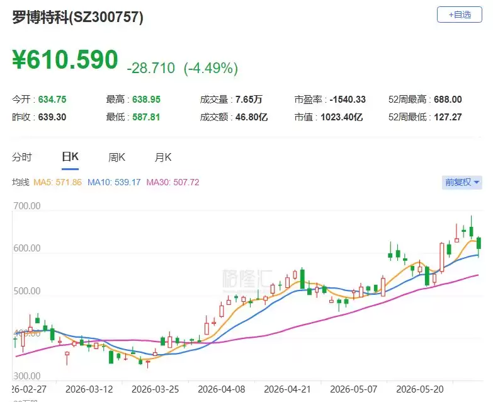Open the 前复权 adjustment dropdown

(x=462, y=183)
